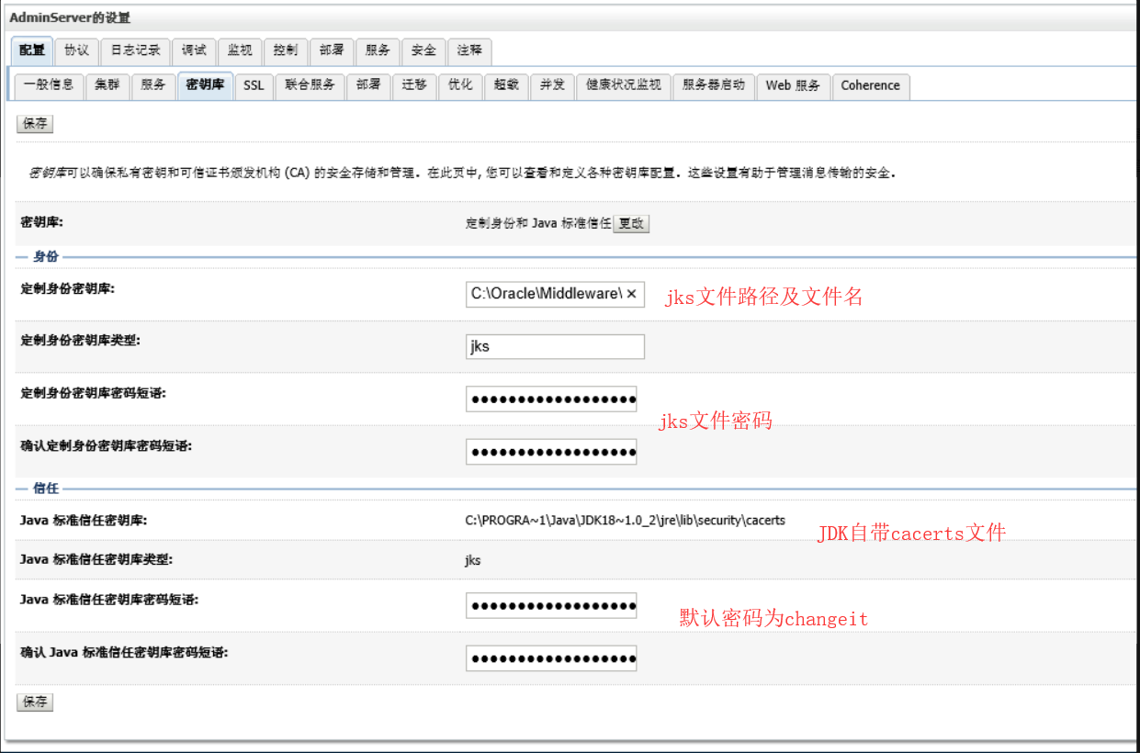The image size is (1140, 753).
Task: Click the jks value of Java 标准信任密钥库类型
Action: (x=472, y=559)
